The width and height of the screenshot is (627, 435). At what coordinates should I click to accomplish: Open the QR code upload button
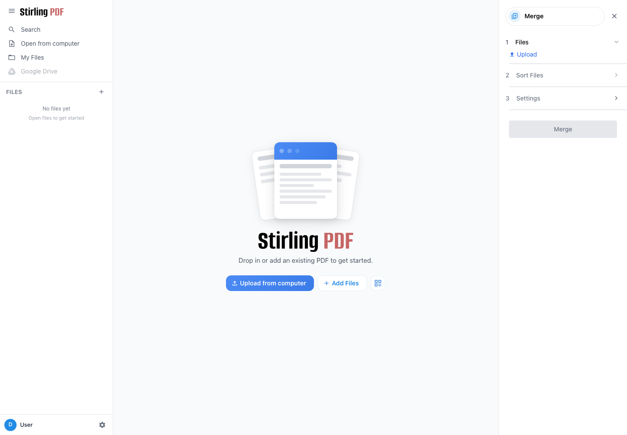[378, 283]
